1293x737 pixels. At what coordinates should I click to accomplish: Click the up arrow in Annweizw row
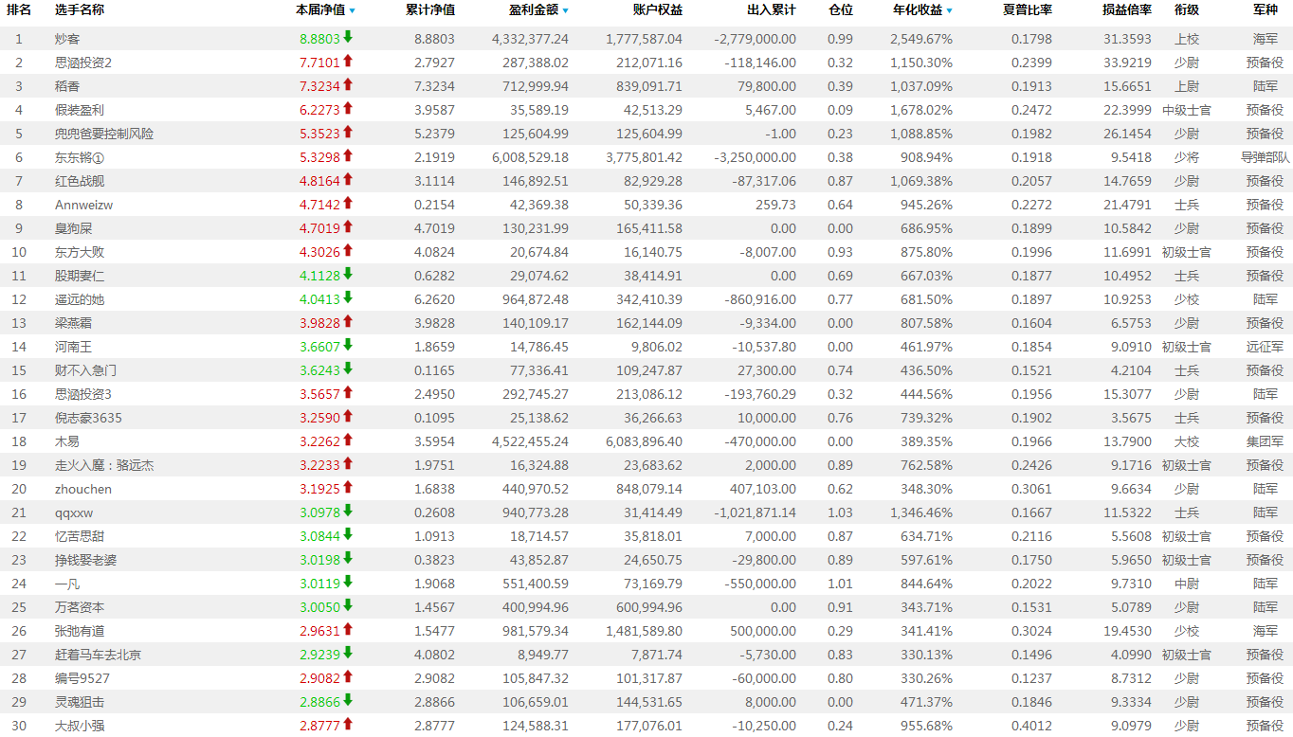[348, 203]
